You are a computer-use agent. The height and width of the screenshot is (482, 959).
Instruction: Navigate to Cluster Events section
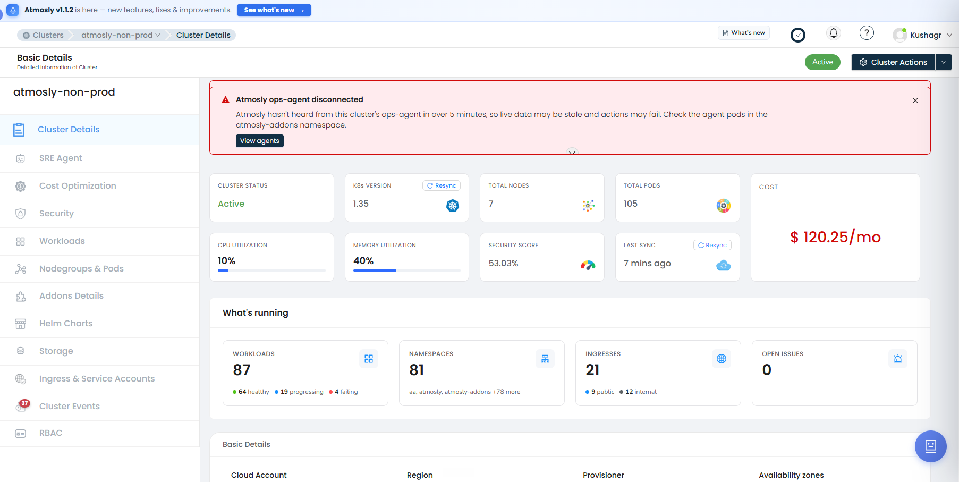click(100, 406)
